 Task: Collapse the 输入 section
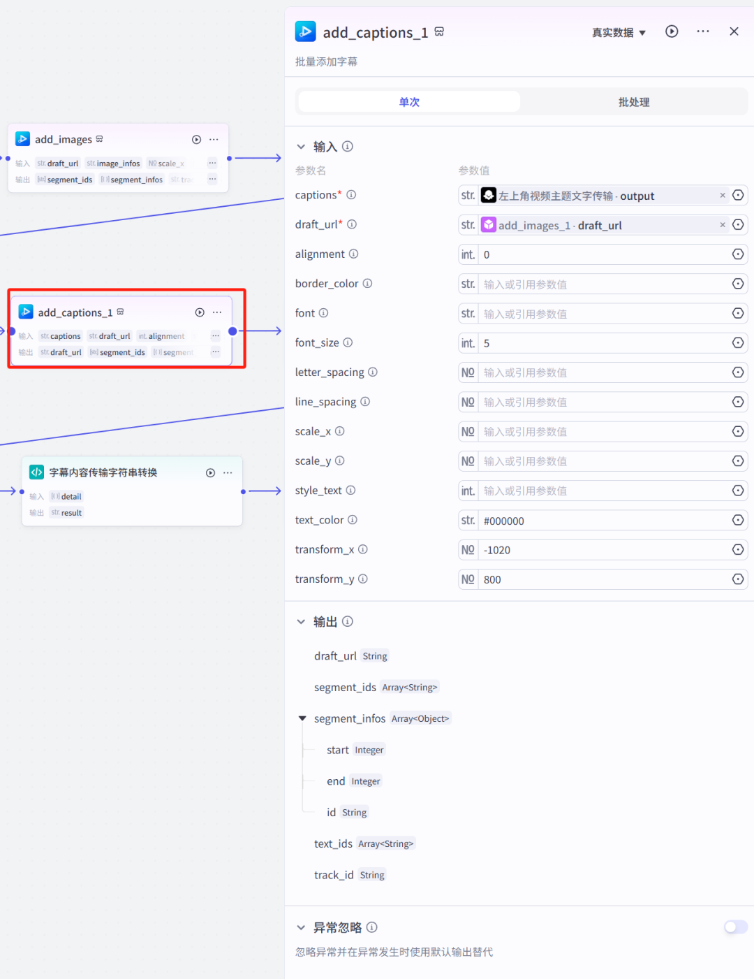(x=302, y=147)
